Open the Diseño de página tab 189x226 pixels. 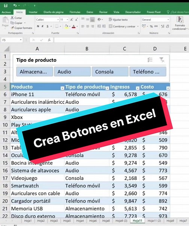point(53,12)
